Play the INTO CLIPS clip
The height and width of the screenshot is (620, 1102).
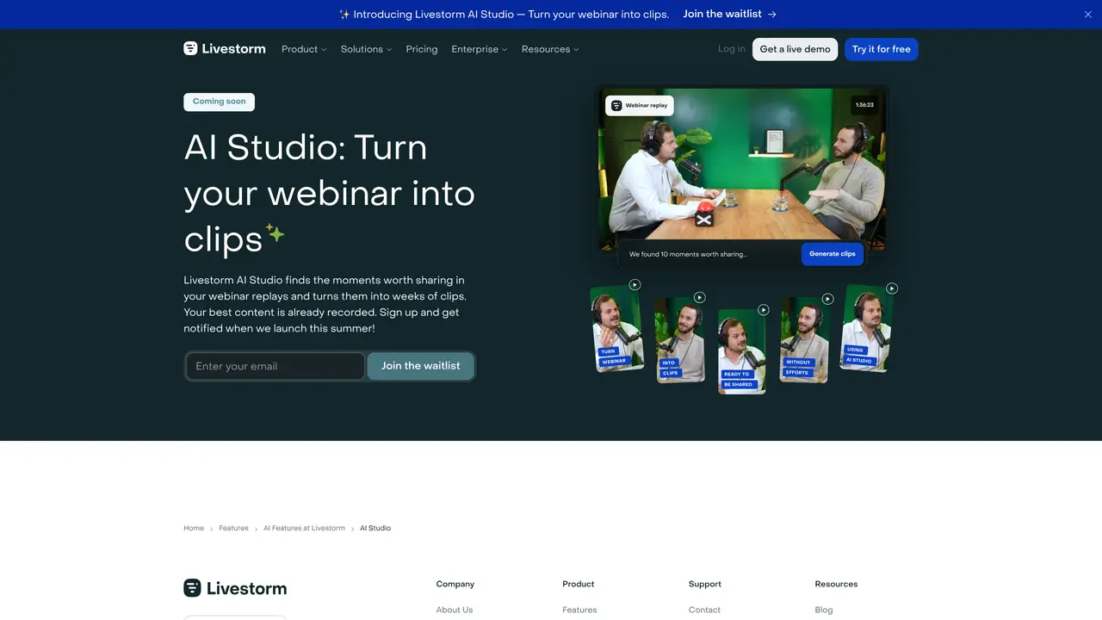699,298
